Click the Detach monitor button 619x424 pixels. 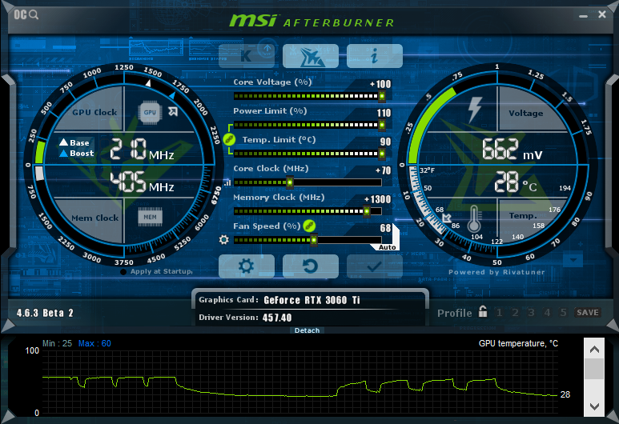tap(307, 330)
